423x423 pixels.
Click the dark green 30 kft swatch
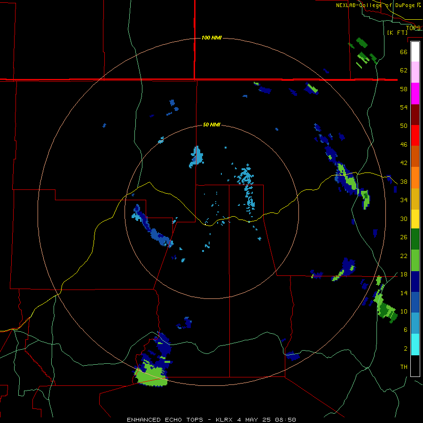[415, 239]
